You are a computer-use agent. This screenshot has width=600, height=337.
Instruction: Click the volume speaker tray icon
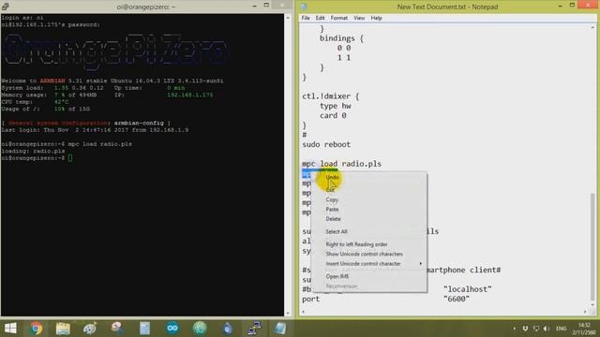click(x=547, y=329)
